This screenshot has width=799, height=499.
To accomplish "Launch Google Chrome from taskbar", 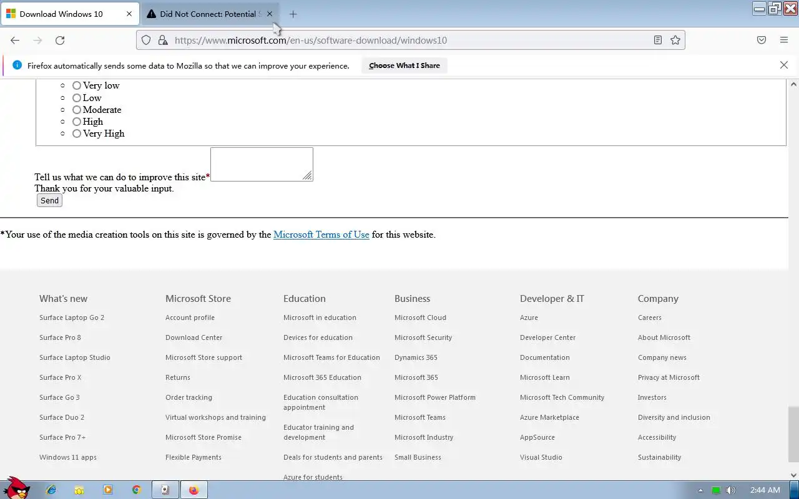I will 137,490.
